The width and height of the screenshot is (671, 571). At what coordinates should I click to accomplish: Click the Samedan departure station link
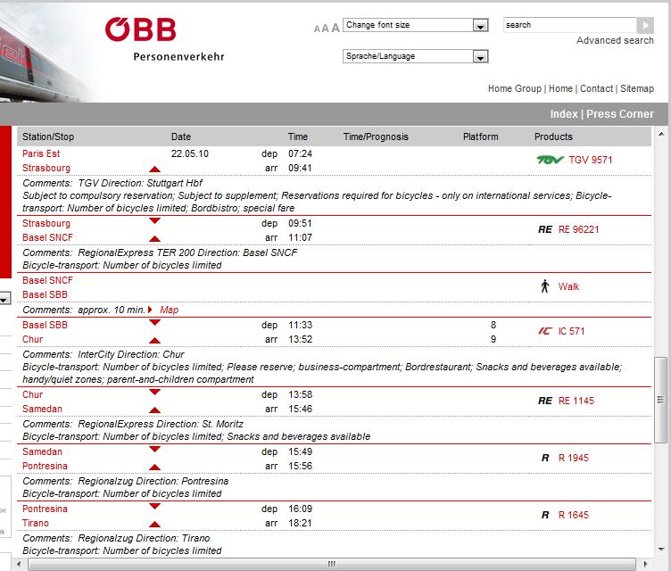tap(42, 451)
